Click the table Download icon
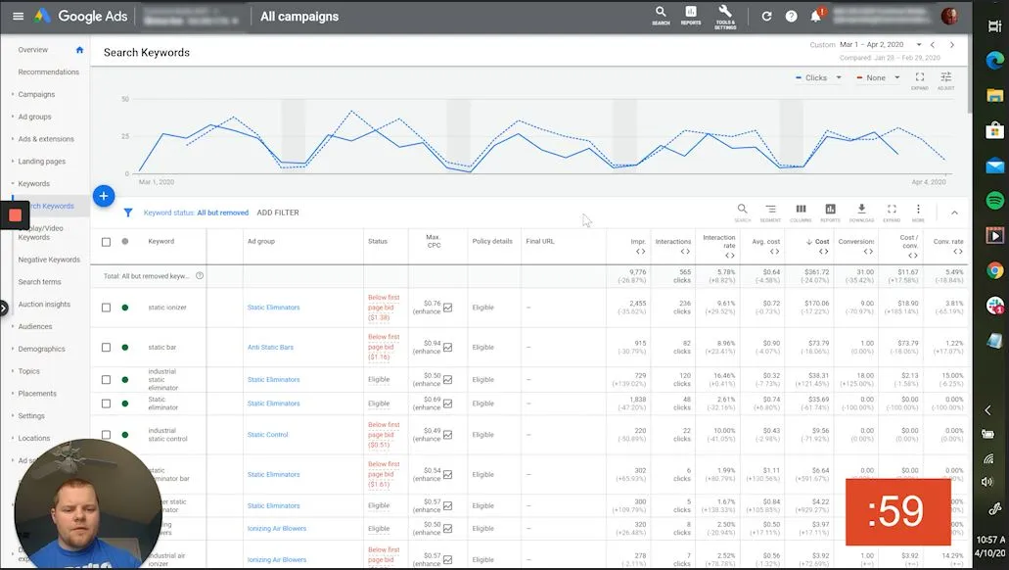Screen dimensions: 1009x570 [x=861, y=212]
